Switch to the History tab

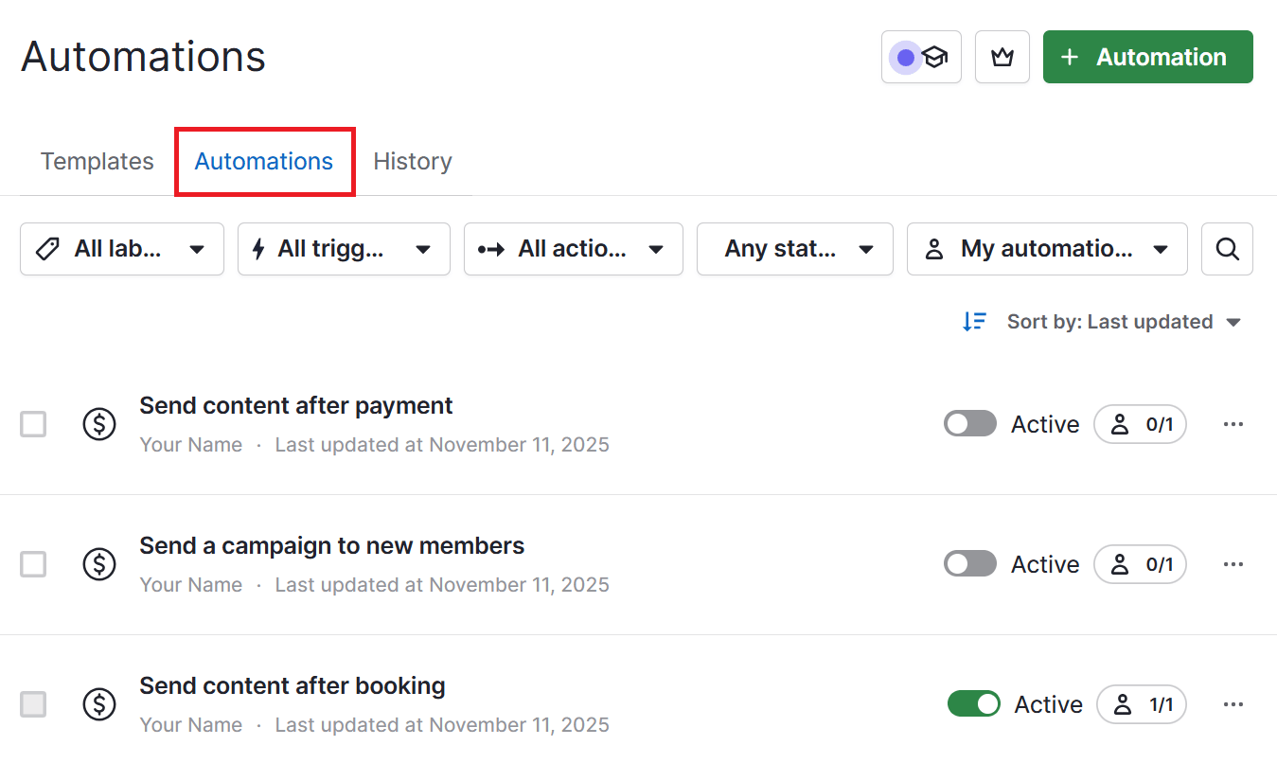(413, 161)
